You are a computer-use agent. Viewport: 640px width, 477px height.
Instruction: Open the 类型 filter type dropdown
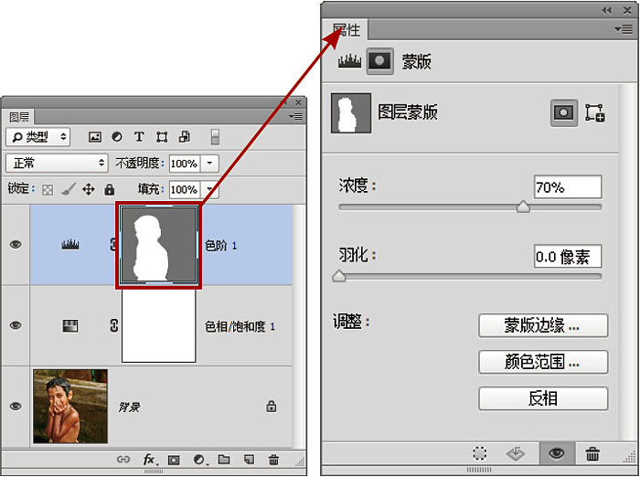click(38, 137)
